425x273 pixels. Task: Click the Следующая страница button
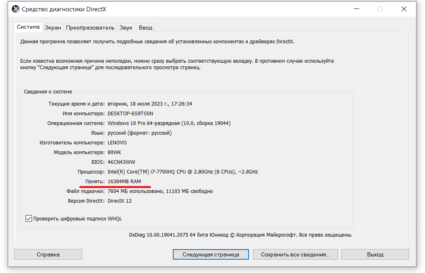click(210, 254)
